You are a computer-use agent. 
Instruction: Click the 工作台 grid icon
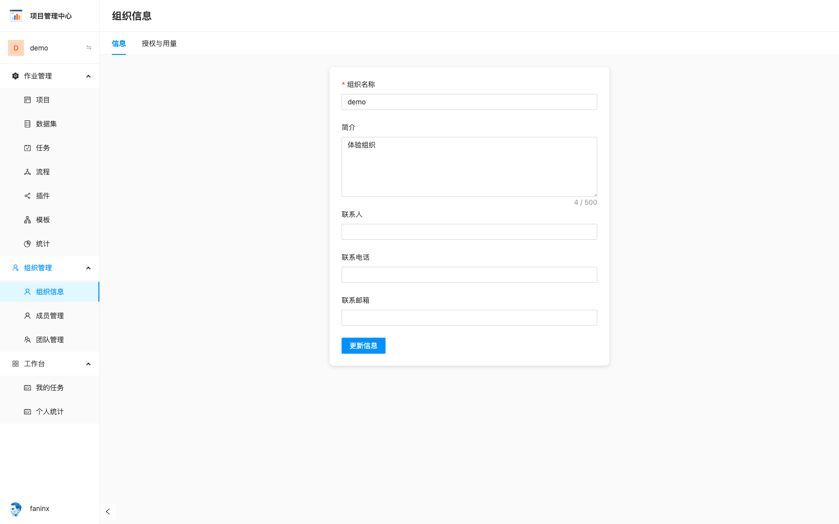click(15, 364)
